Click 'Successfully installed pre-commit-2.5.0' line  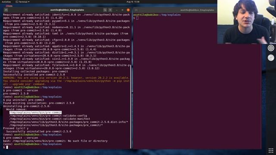point(34,74)
